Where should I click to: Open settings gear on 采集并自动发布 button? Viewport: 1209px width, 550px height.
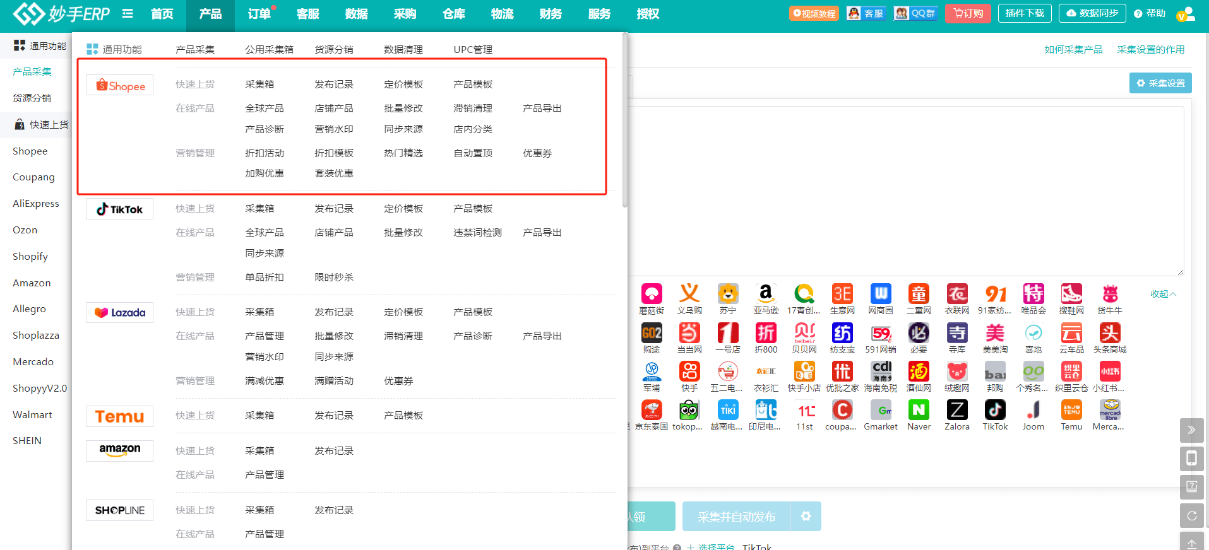[806, 517]
